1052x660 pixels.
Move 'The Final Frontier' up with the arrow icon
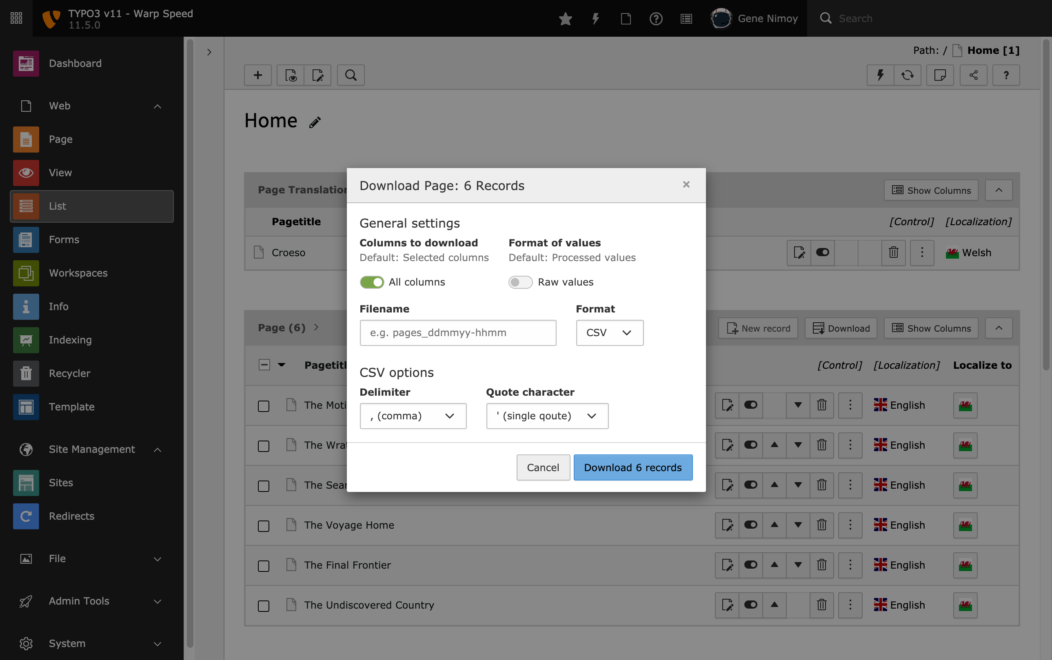tap(774, 565)
